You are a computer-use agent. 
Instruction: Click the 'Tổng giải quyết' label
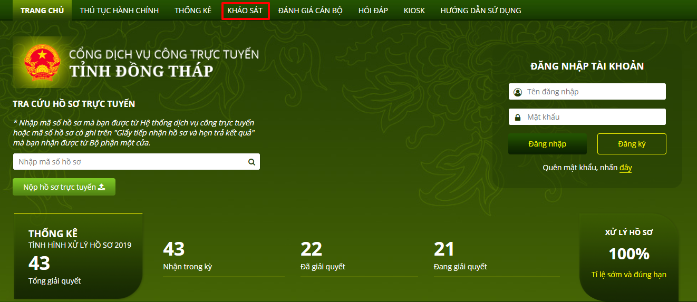click(x=55, y=281)
